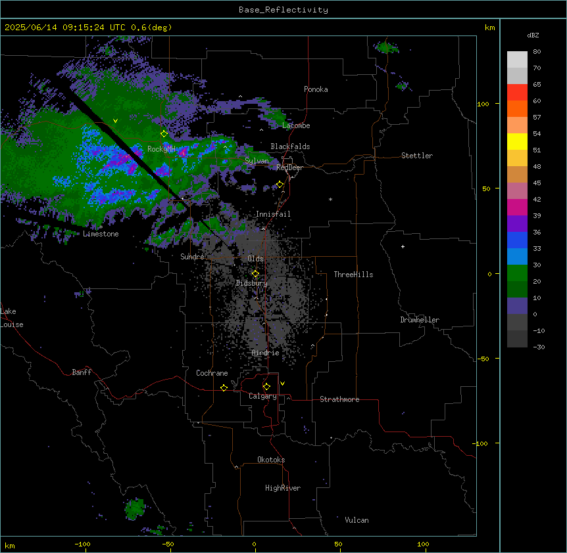Pick the red swatch in dBZ legend
567x553 pixels.
pos(517,93)
